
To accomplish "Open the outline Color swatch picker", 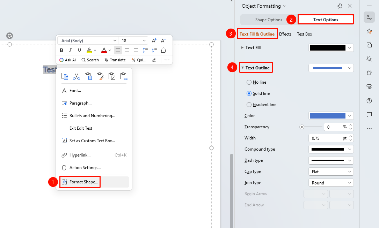I will [x=331, y=116].
